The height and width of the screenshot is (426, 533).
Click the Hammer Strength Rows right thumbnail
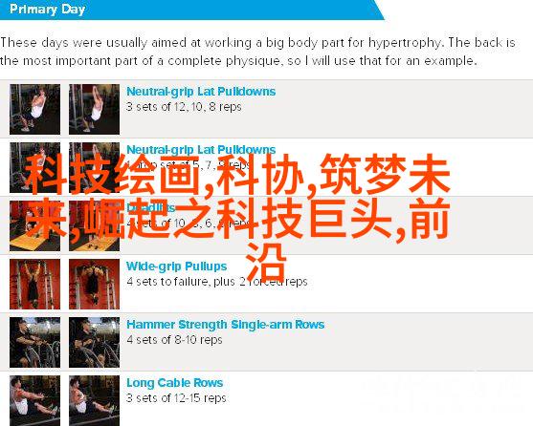(94, 343)
